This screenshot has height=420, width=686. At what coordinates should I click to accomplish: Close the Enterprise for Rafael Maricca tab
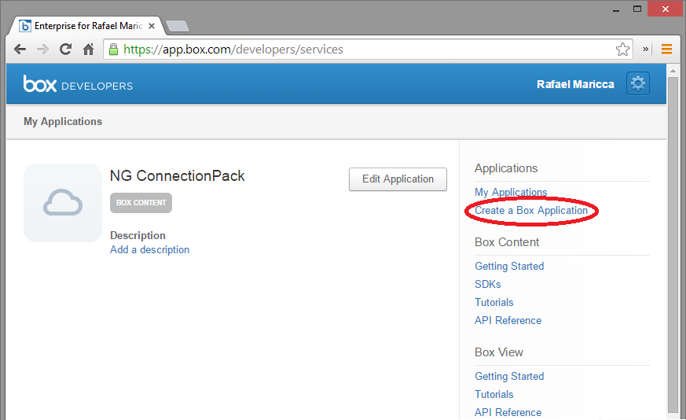[x=152, y=26]
